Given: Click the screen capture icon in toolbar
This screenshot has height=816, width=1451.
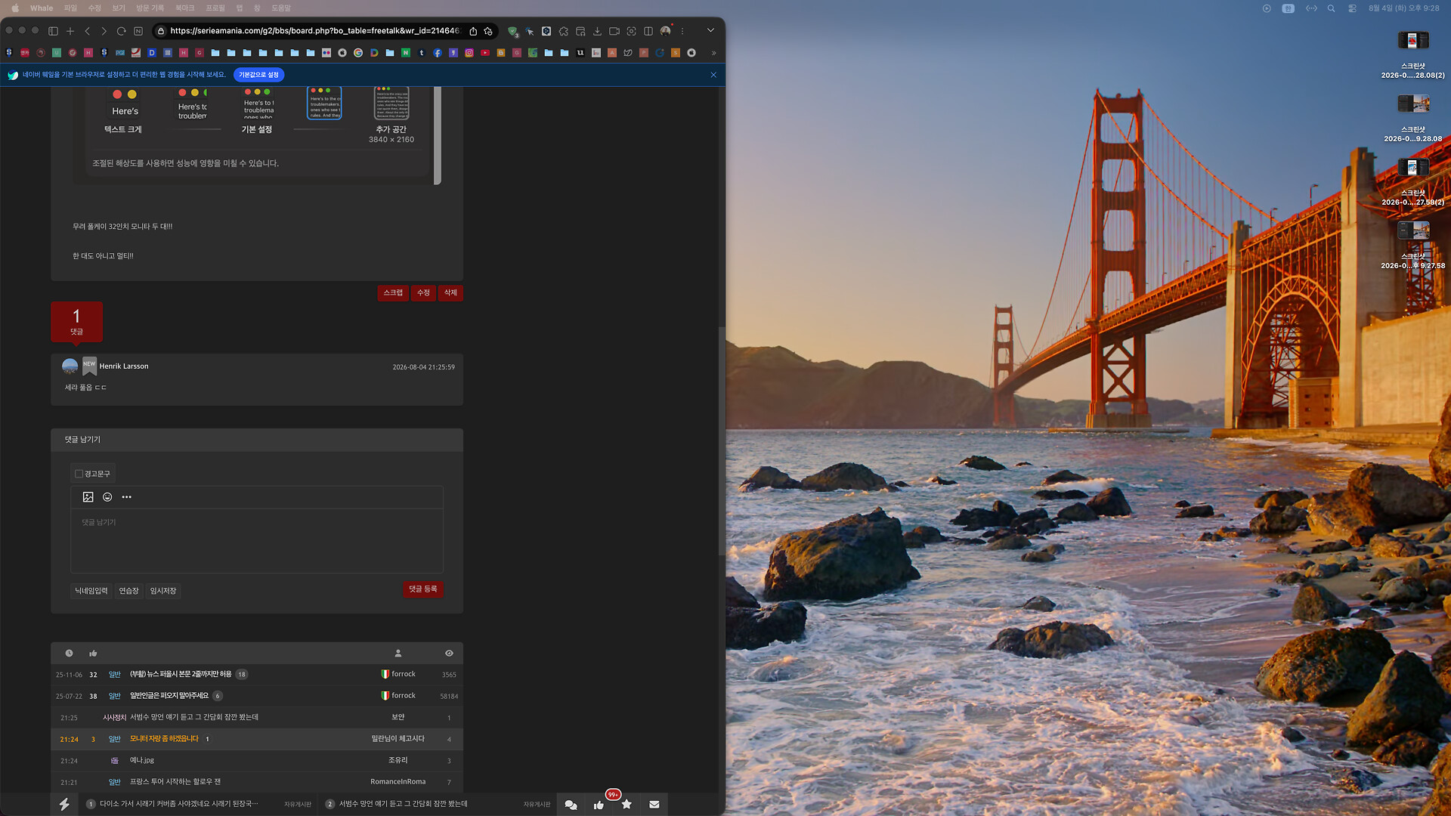Looking at the screenshot, I should [x=631, y=31].
